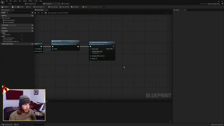Select Current Event Data variable
224x126 pixels.
coord(8,40)
